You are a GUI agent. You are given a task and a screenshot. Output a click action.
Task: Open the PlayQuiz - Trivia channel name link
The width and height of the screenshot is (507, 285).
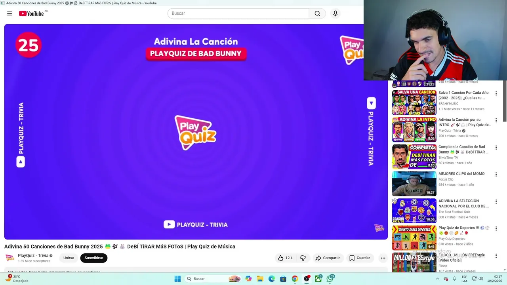point(33,256)
